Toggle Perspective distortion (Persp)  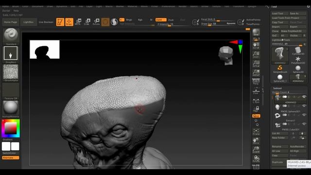(x=256, y=82)
